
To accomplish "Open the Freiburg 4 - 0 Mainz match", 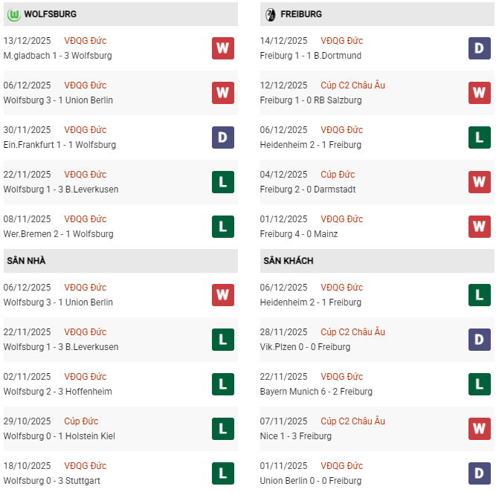I will click(x=299, y=234).
